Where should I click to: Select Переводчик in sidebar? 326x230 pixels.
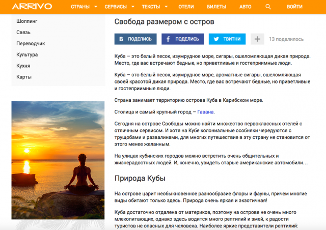pyautogui.click(x=31, y=44)
